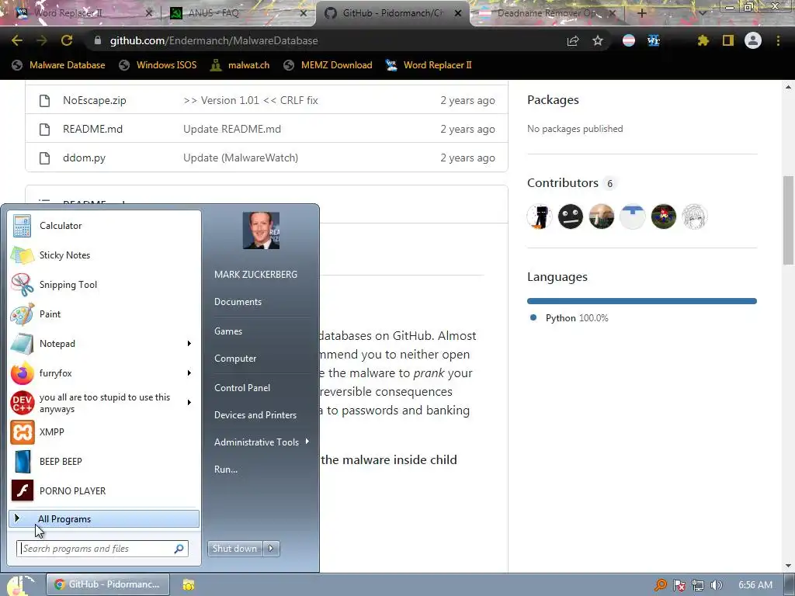The height and width of the screenshot is (596, 795).
Task: Open the first contributor avatar
Action: click(x=540, y=217)
